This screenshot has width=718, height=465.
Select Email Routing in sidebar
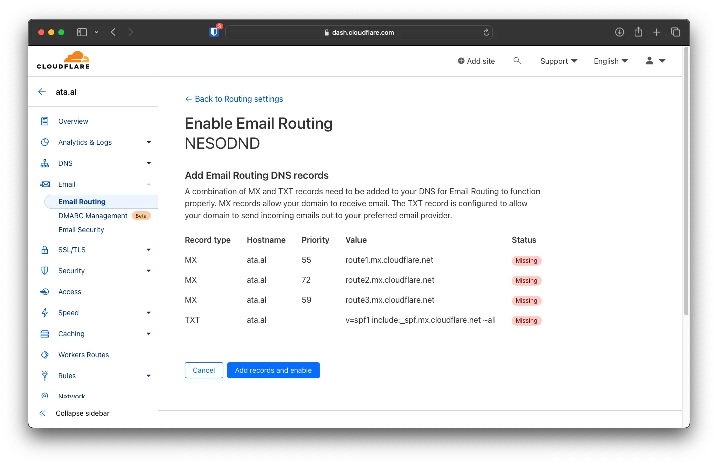tap(101, 202)
